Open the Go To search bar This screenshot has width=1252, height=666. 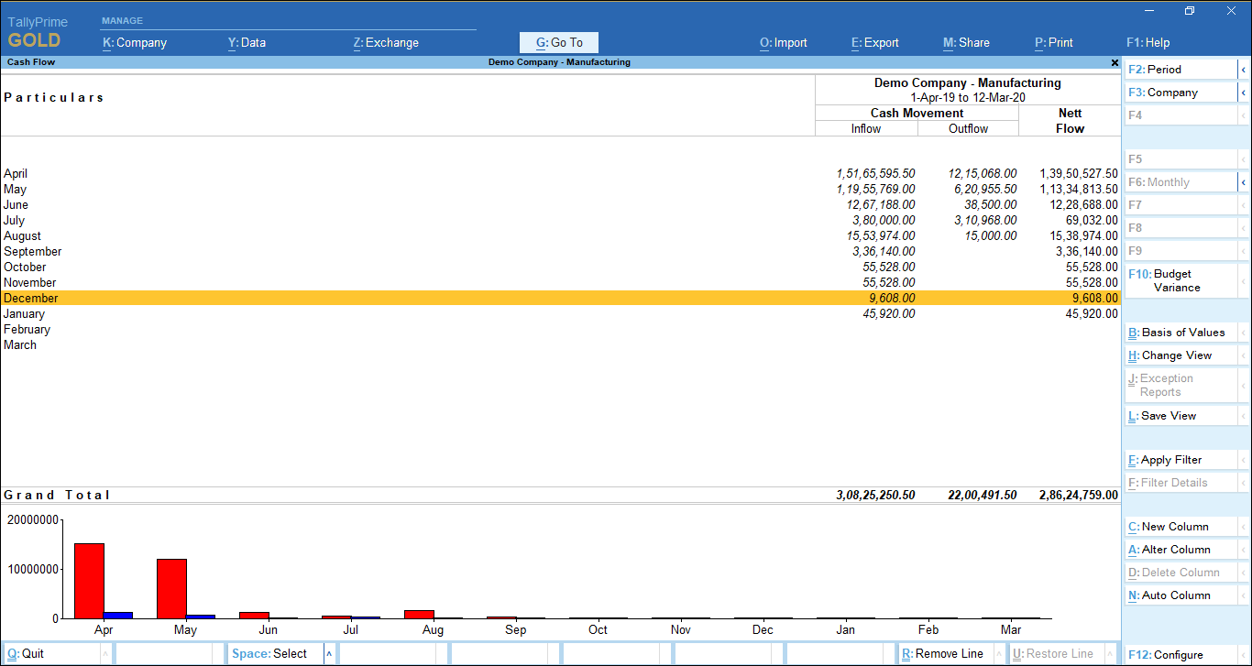click(558, 42)
